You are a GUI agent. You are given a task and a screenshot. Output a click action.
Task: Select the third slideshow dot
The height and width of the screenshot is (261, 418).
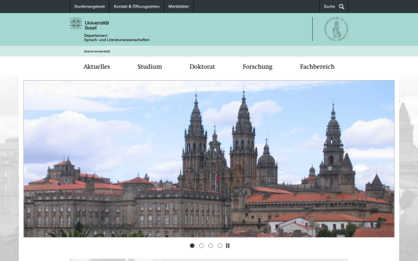coord(210,246)
